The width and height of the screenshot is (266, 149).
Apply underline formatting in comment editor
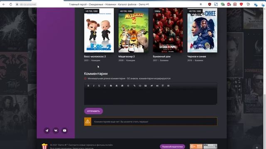pos(99,86)
